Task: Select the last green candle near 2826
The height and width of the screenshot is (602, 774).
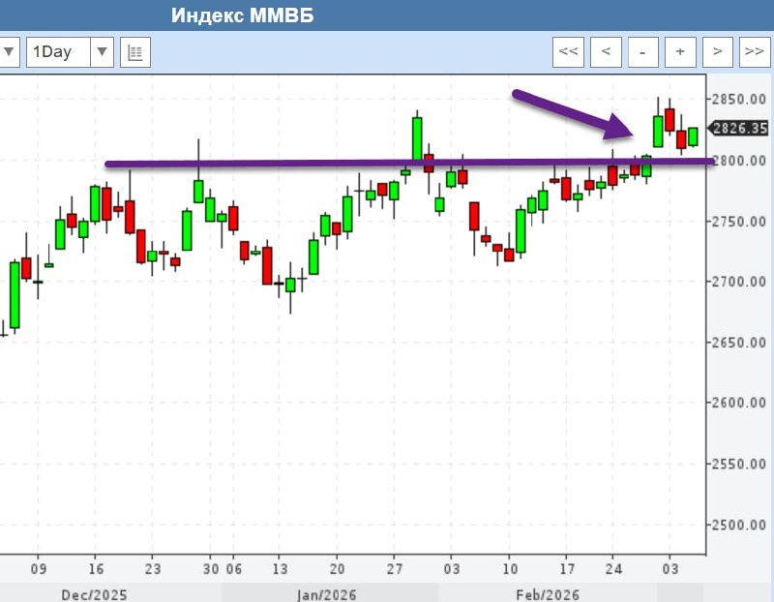Action: (693, 136)
